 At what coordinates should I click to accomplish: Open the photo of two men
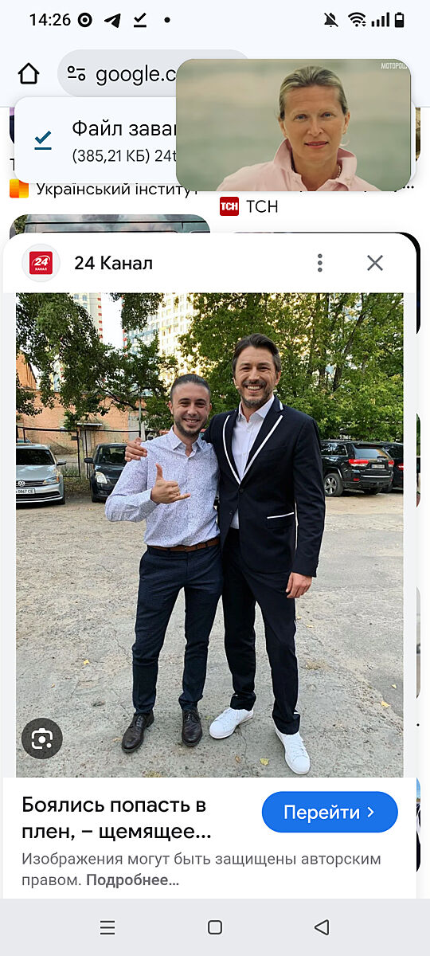coord(209,535)
